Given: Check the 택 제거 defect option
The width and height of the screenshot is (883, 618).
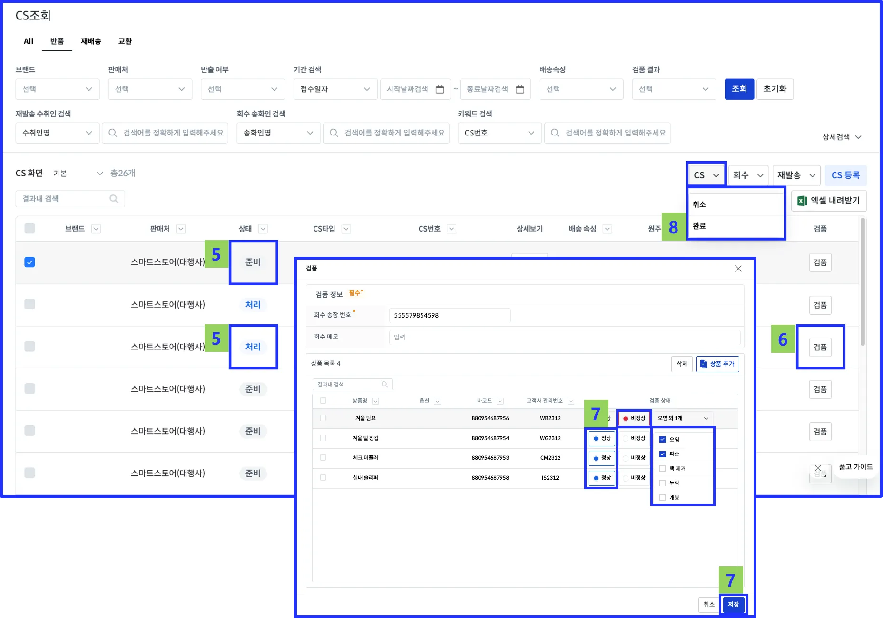Looking at the screenshot, I should tap(662, 469).
